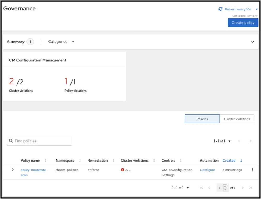This screenshot has width=261, height=199.
Task: Switch to Policies toggle view
Action: (202, 119)
